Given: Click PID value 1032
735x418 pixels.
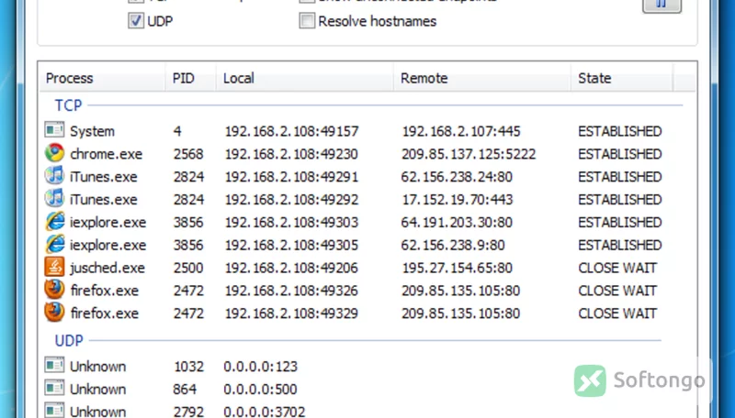Looking at the screenshot, I should (188, 366).
